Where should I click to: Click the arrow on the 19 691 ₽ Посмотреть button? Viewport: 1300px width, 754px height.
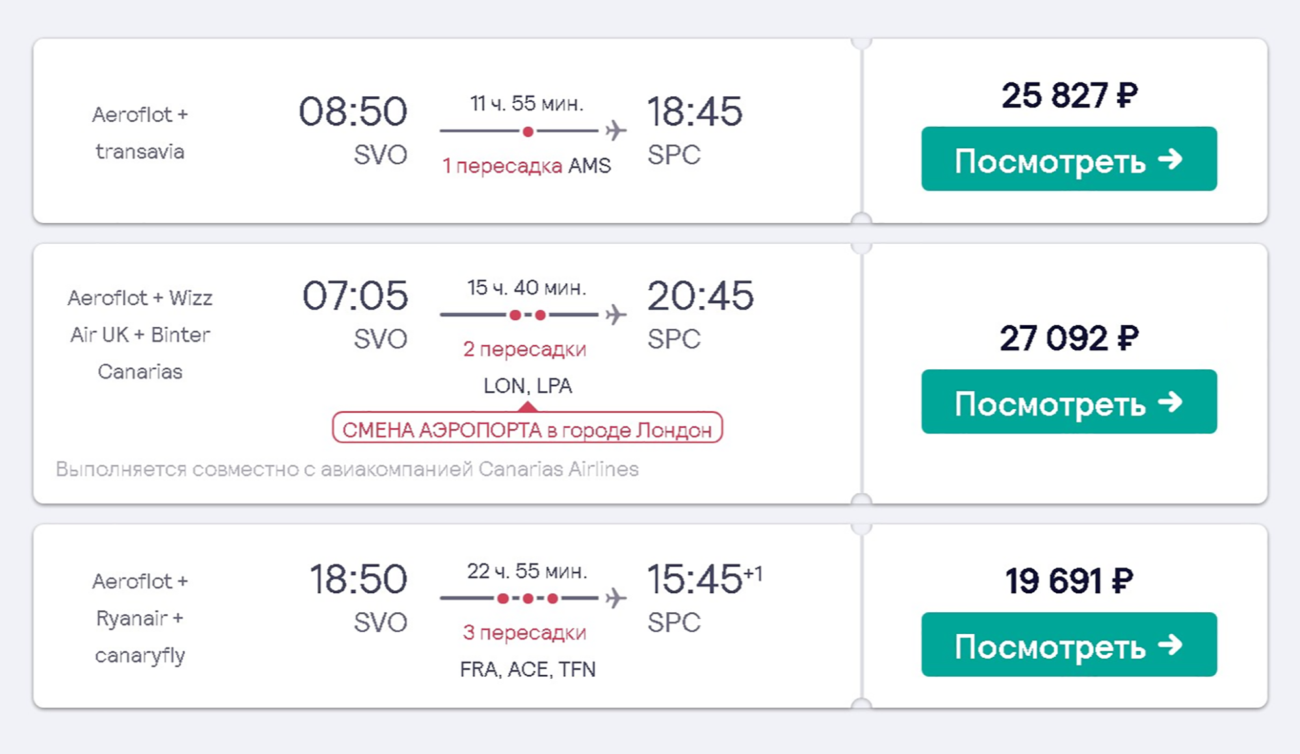(1170, 645)
